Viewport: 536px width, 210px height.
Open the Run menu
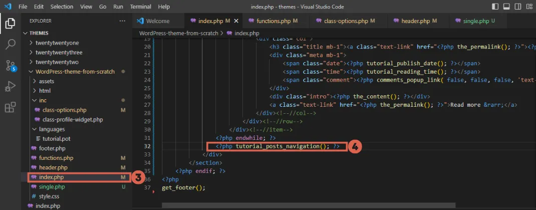coord(118,7)
